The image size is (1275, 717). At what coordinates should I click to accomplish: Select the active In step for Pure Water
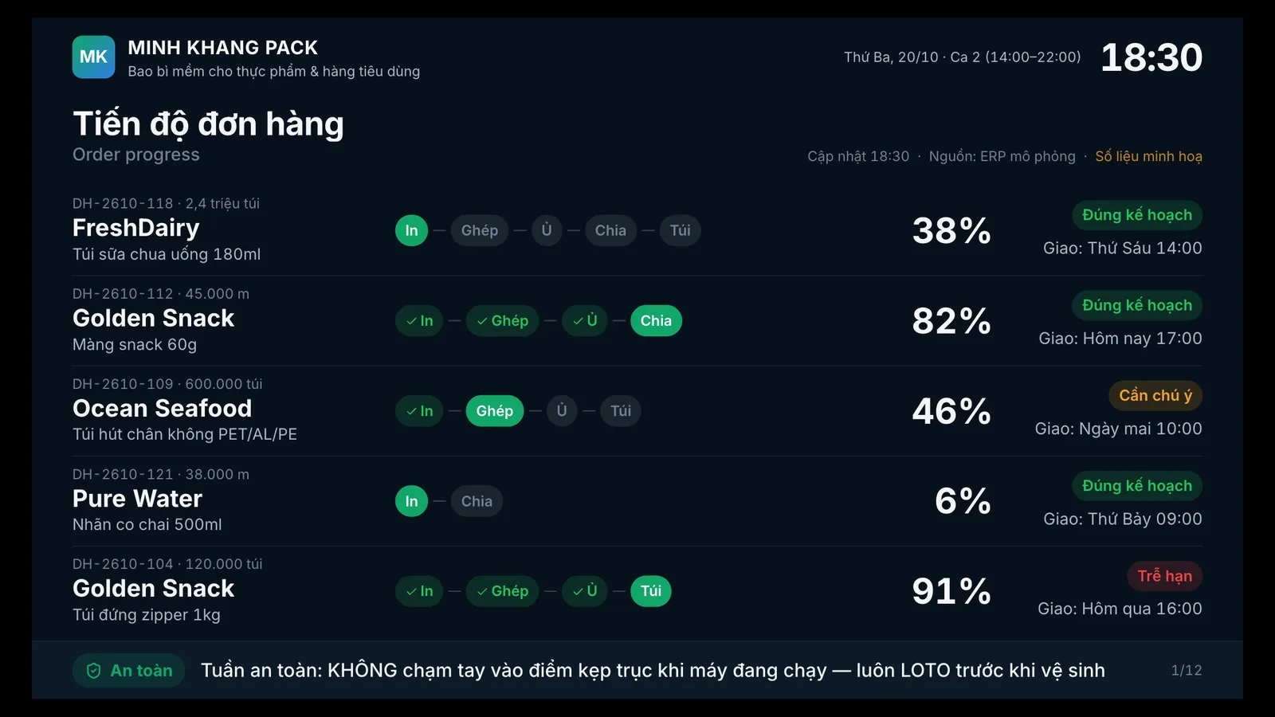pos(411,501)
